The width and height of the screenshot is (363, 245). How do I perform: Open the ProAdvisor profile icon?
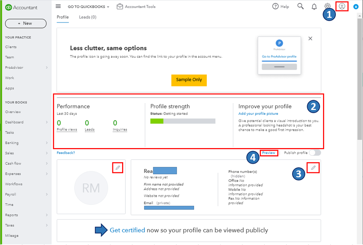click(x=342, y=6)
